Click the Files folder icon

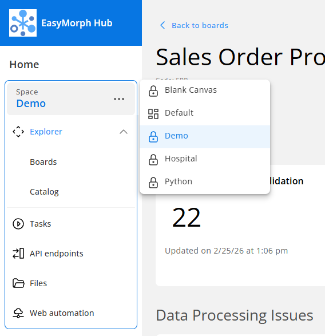[x=18, y=283]
